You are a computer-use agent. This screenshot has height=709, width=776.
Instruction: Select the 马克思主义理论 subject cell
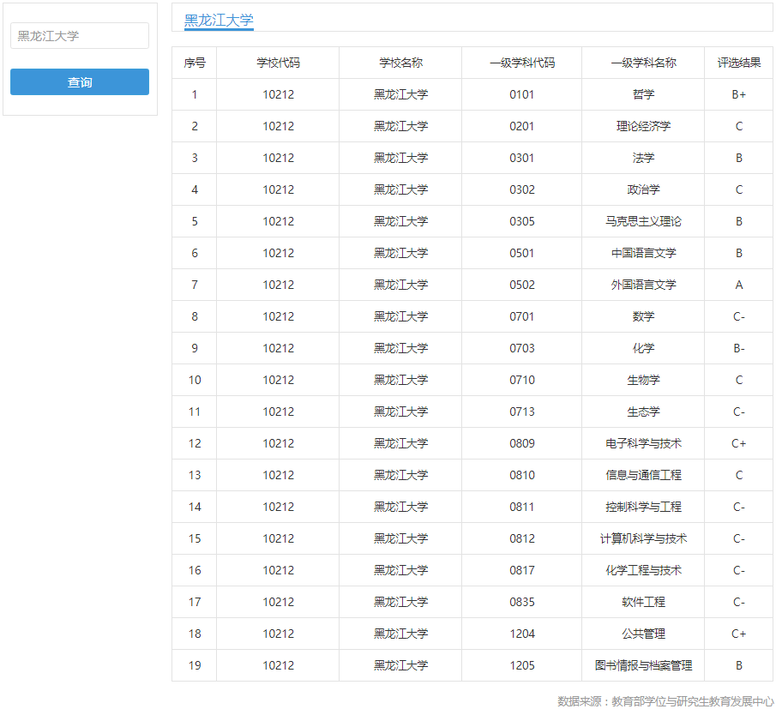pos(643,221)
